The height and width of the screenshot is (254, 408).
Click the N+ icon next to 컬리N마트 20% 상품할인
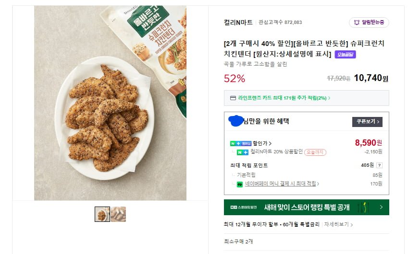[243, 152]
